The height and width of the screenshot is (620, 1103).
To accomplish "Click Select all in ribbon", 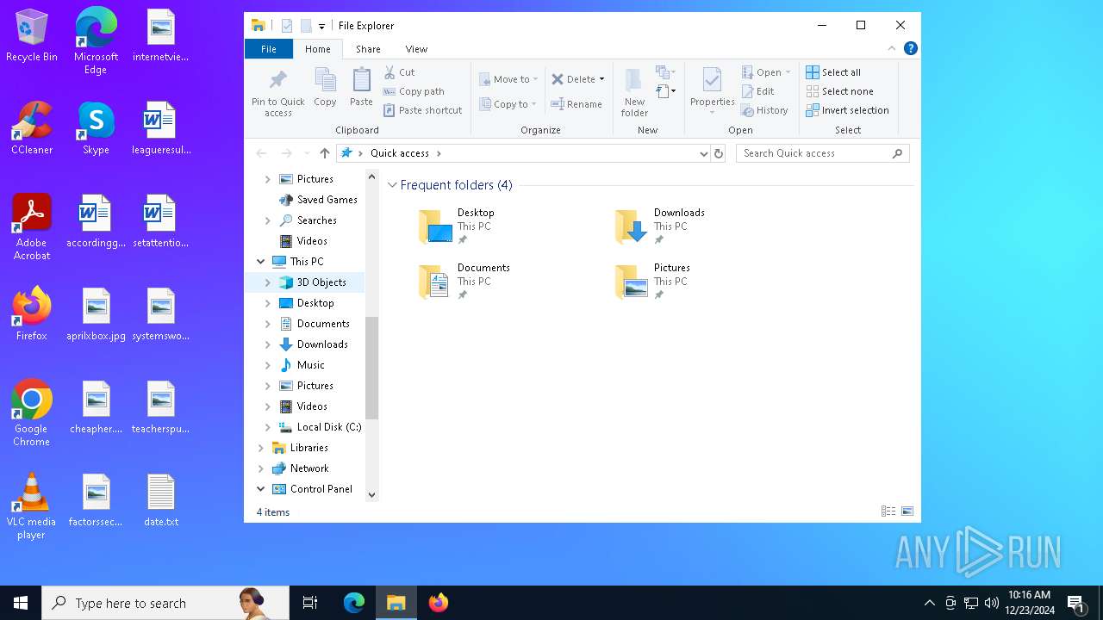I will 833,72.
